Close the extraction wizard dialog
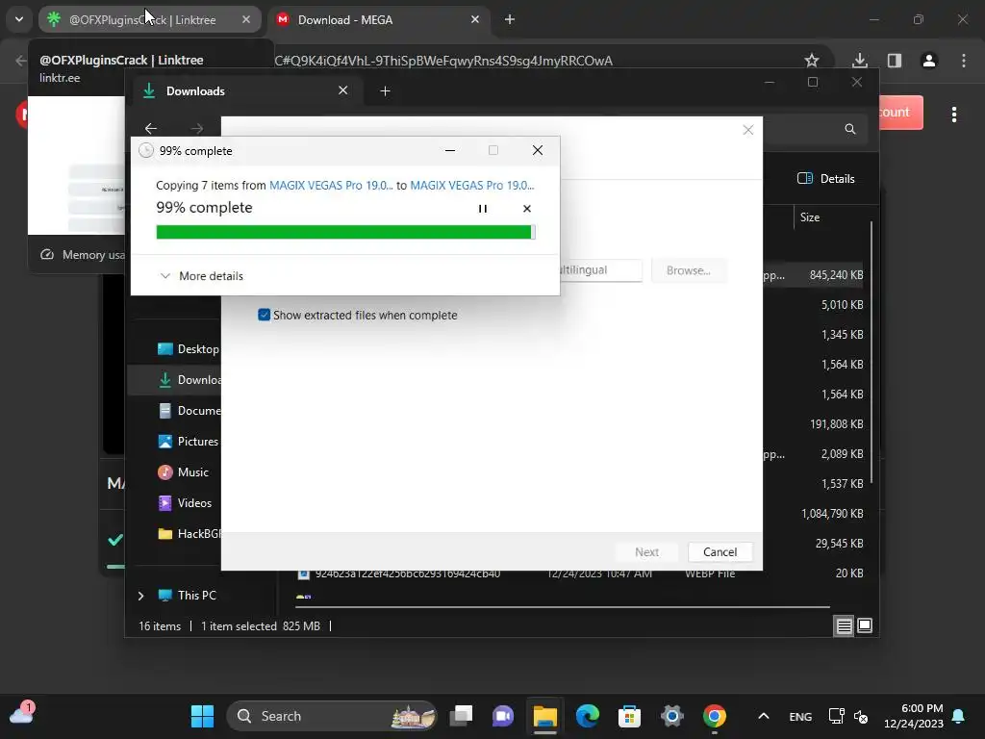 [747, 130]
